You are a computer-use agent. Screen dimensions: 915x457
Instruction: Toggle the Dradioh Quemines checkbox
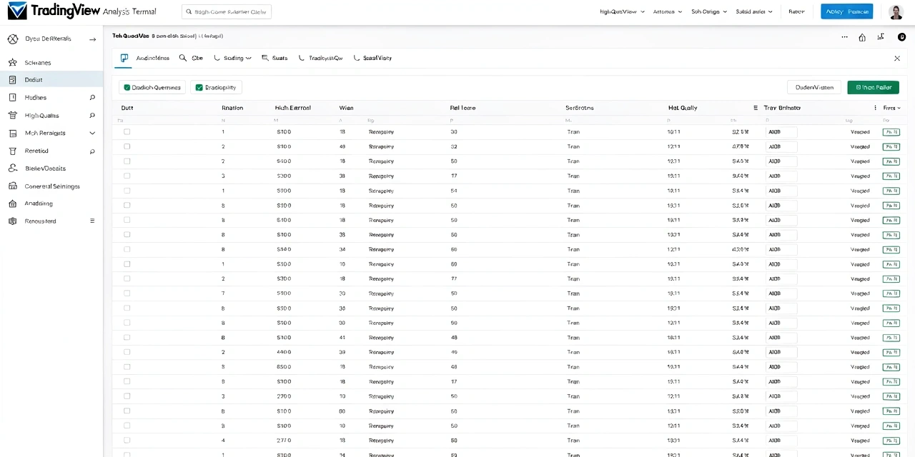pos(127,87)
